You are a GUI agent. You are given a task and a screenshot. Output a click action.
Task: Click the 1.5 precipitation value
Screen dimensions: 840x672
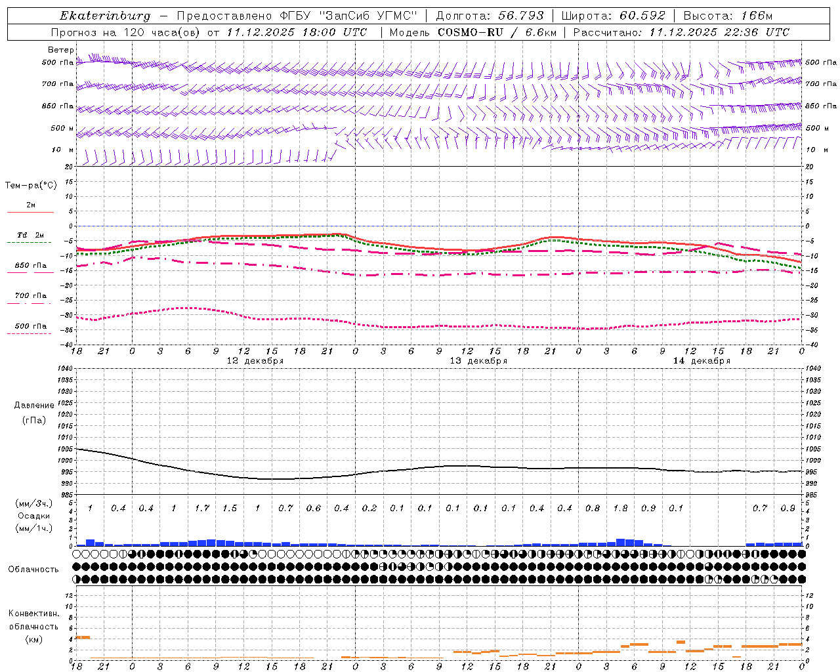(x=230, y=509)
